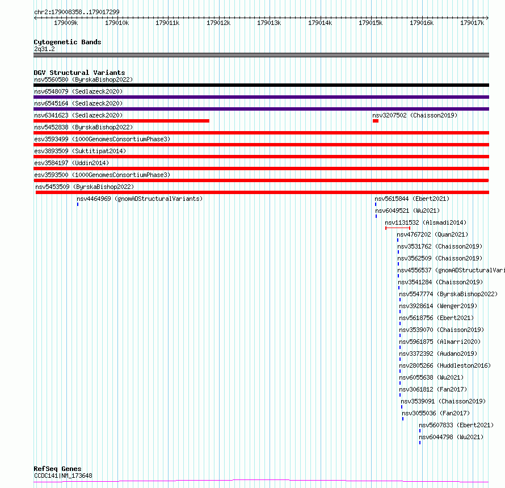The width and height of the screenshot is (505, 488).
Task: Click the nsv3207502 (Chaisson2019) label
Action: pyautogui.click(x=415, y=115)
